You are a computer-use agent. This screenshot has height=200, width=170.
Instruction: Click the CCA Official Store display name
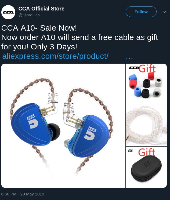click(41, 9)
